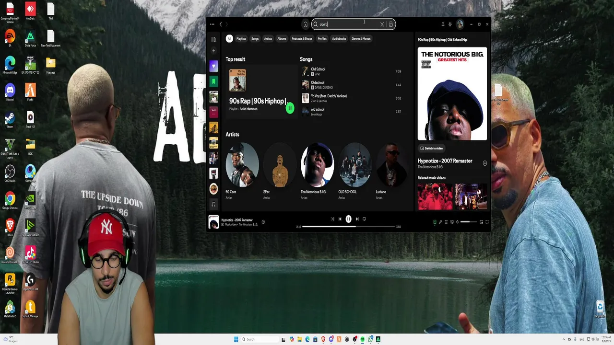The height and width of the screenshot is (345, 614).
Task: Add Hypnotize to Liked Songs in panel
Action: tap(484, 163)
